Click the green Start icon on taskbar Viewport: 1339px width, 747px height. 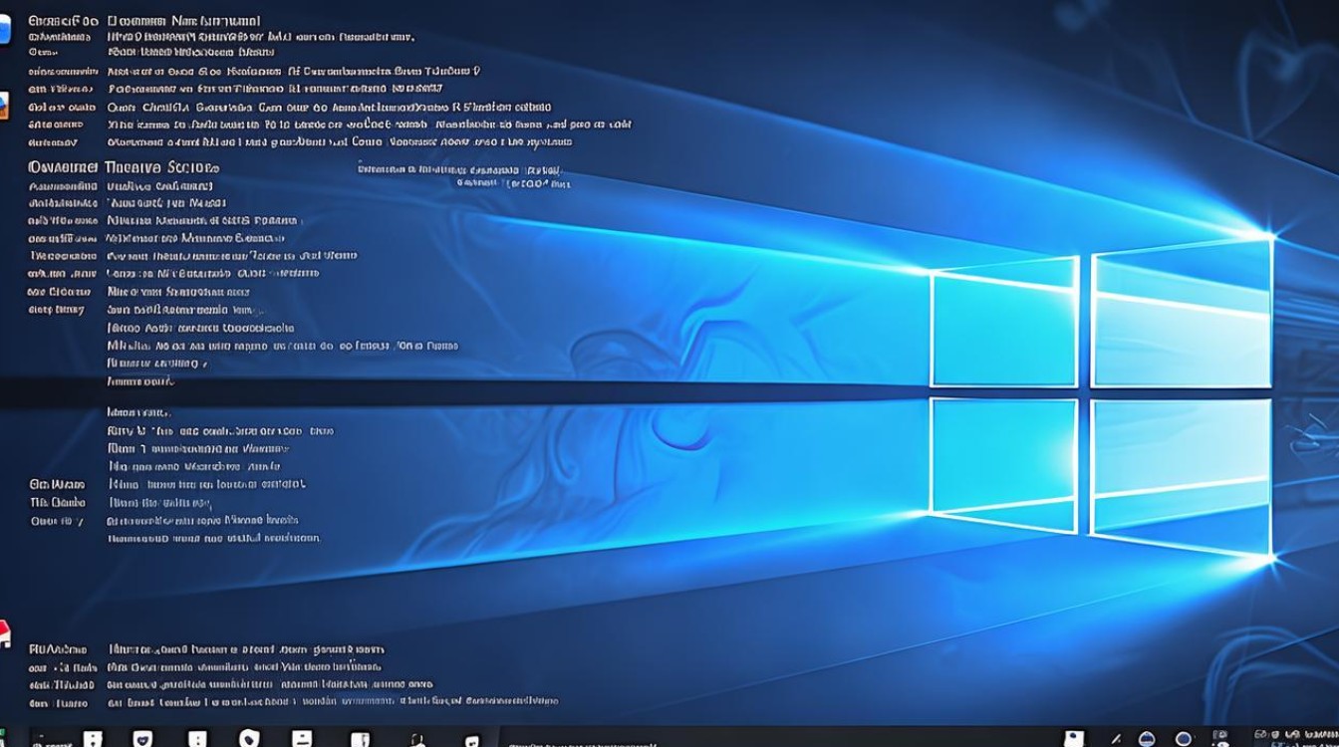point(3,738)
